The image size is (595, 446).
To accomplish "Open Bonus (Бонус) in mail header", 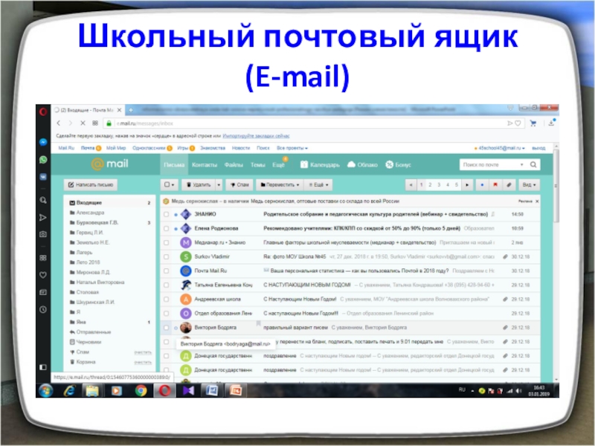I will (399, 164).
